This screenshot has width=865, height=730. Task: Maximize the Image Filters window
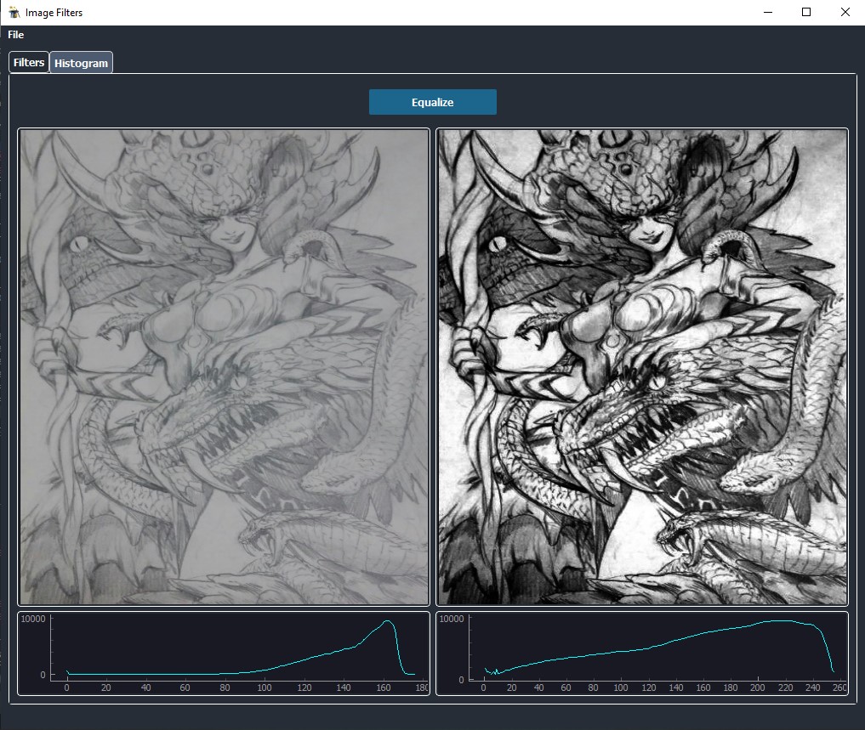[806, 12]
